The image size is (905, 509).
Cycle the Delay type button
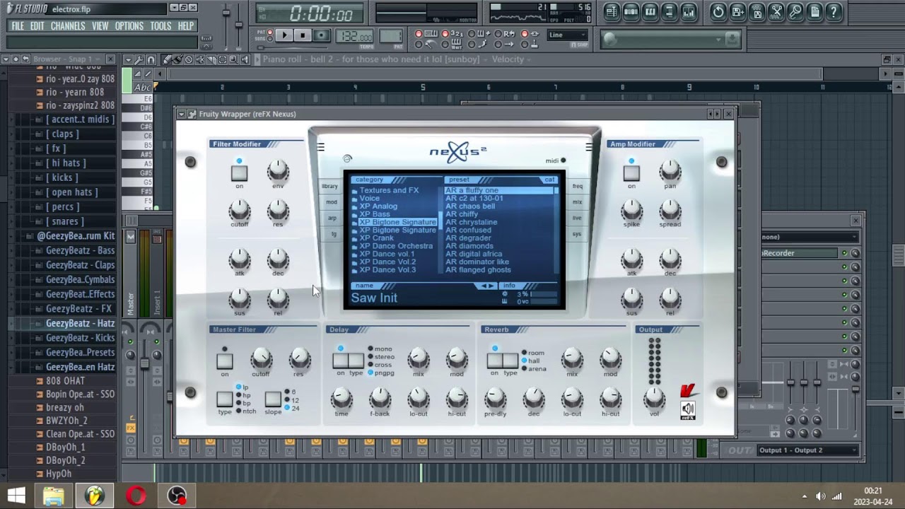(356, 361)
